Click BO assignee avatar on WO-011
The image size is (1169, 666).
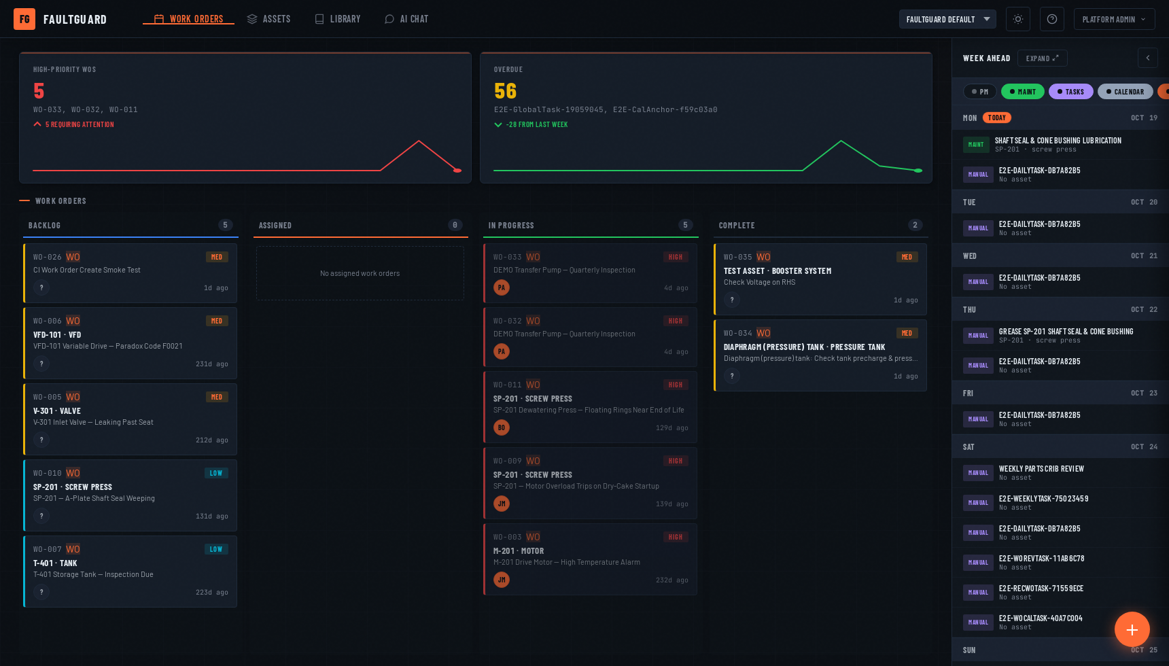click(x=502, y=427)
